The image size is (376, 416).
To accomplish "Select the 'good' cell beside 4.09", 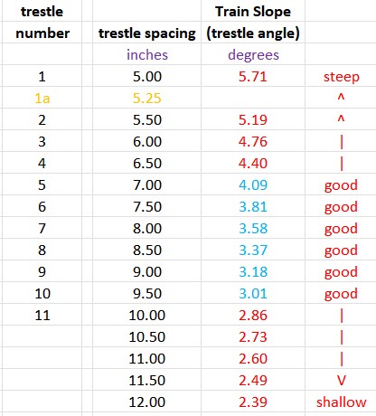I will click(341, 184).
